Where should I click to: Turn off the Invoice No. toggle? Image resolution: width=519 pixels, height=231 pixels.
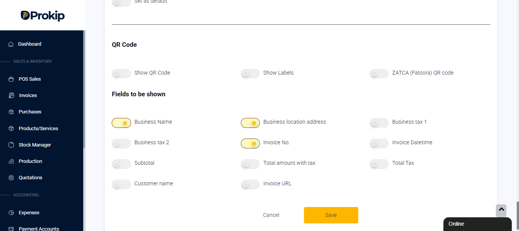[250, 143]
